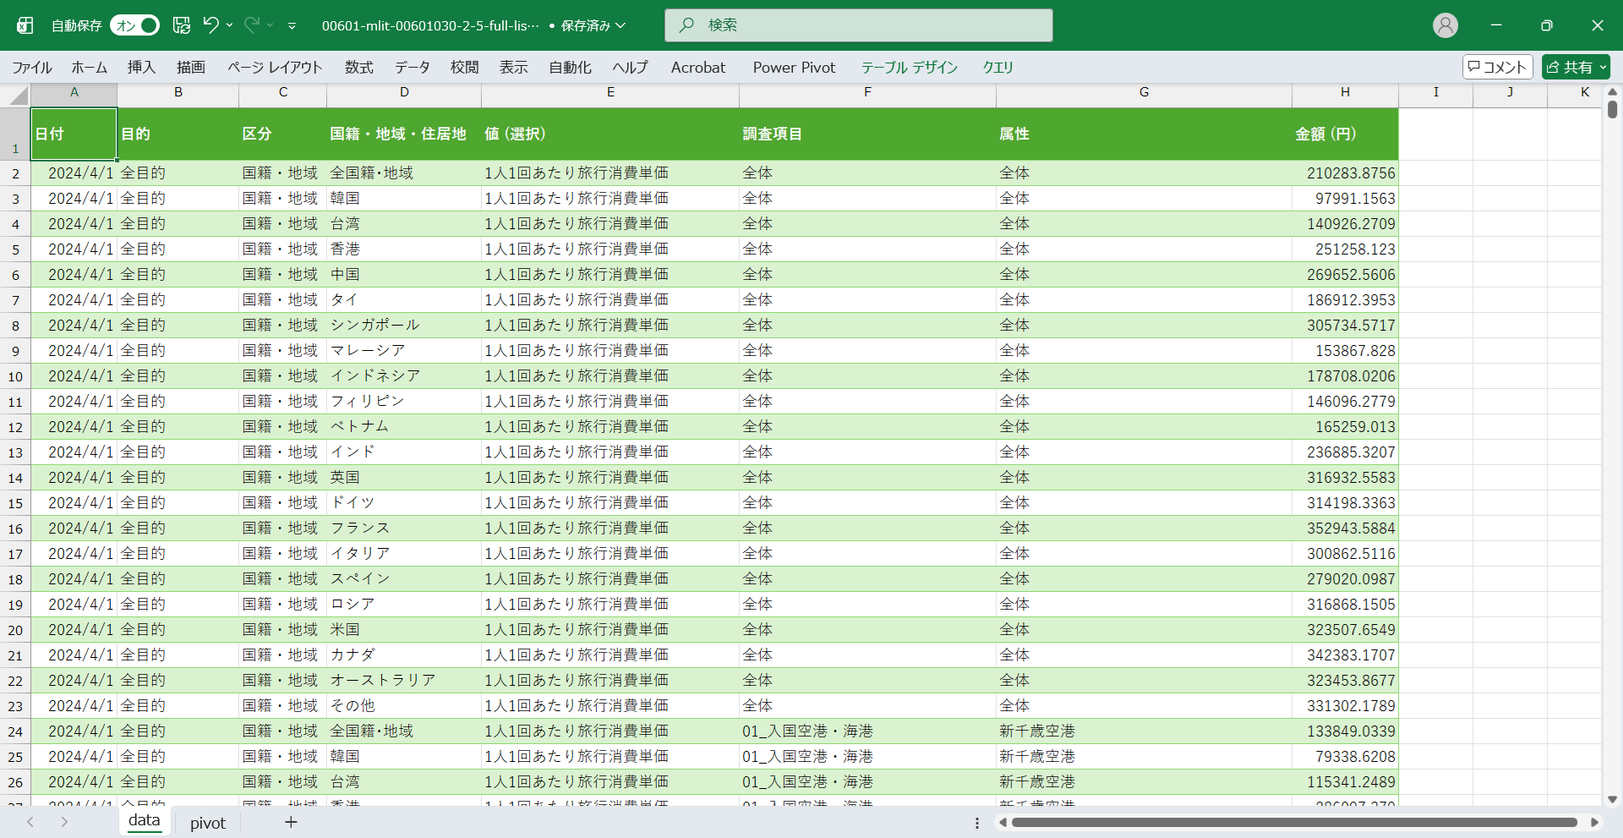
Task: Open the Undo history dropdown arrow
Action: pyautogui.click(x=229, y=25)
